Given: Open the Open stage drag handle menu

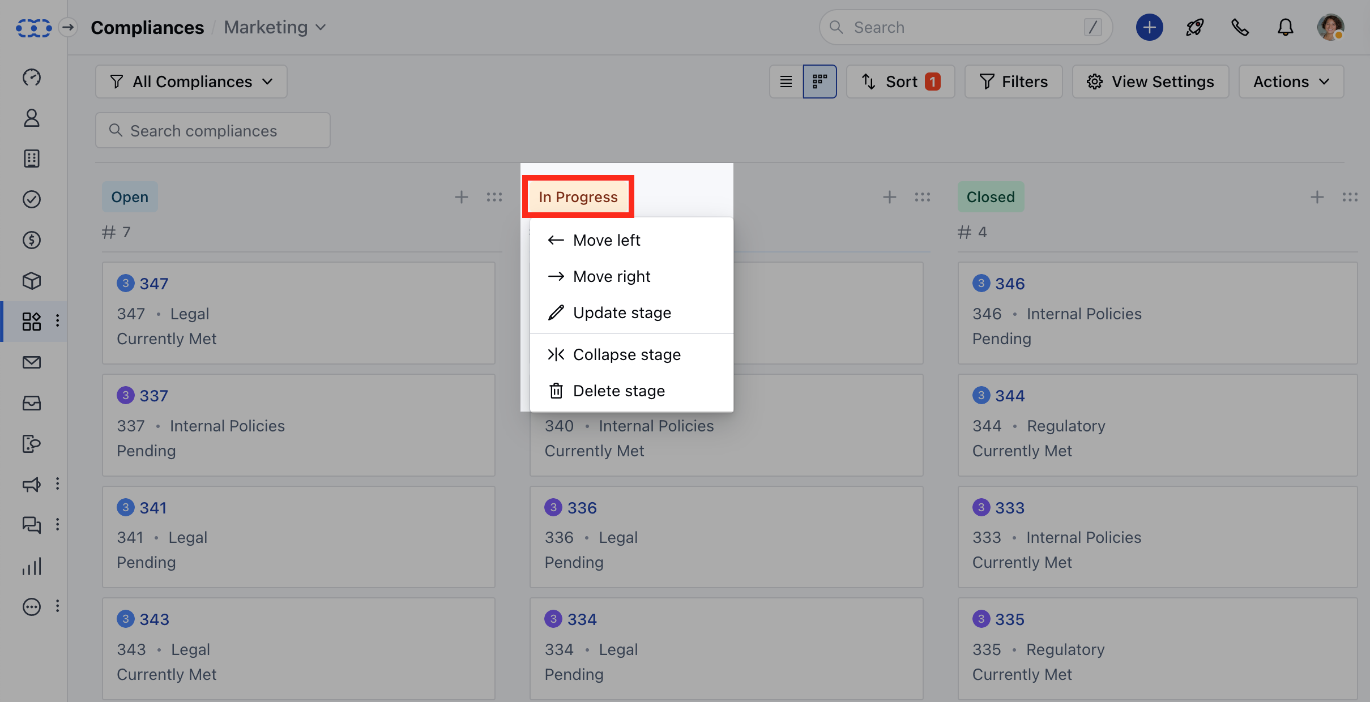Looking at the screenshot, I should point(494,197).
